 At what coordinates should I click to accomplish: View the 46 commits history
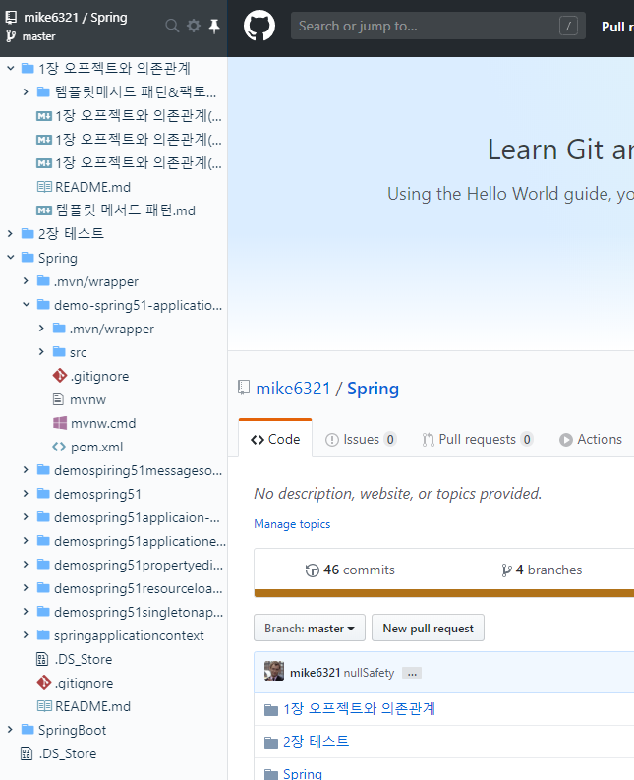click(350, 570)
